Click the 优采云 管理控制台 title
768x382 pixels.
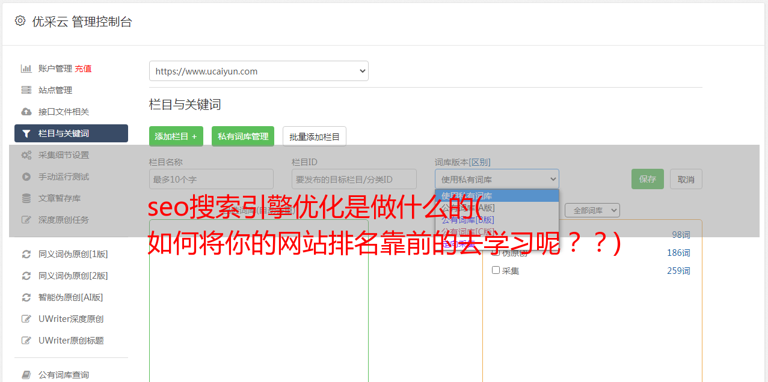tap(82, 22)
